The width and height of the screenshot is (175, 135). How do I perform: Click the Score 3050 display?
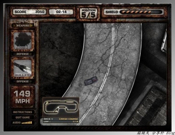(29, 12)
